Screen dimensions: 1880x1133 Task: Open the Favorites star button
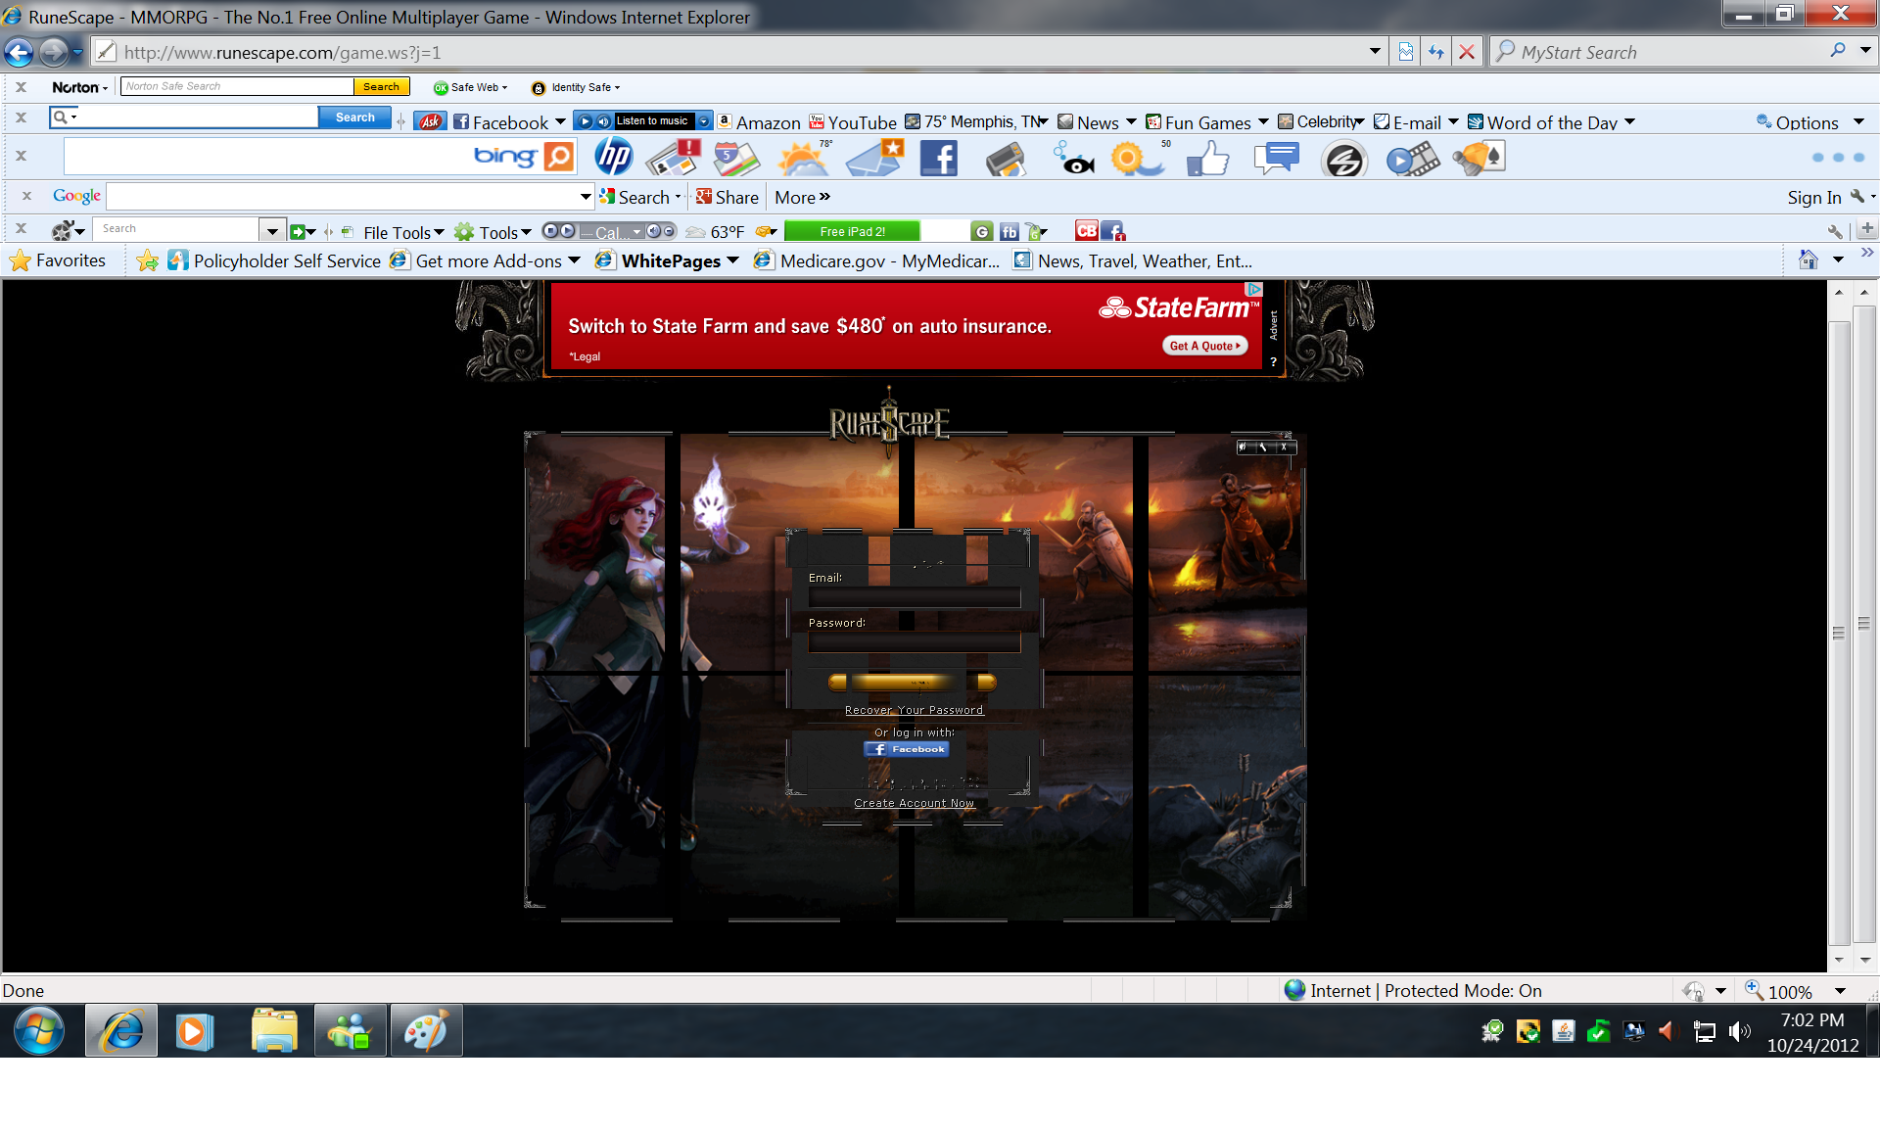point(58,260)
